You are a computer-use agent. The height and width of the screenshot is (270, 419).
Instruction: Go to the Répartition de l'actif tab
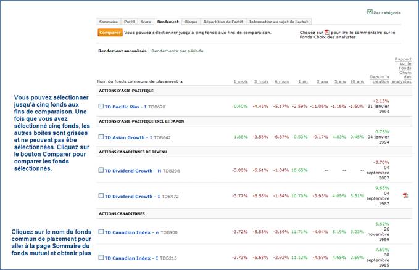click(222, 22)
